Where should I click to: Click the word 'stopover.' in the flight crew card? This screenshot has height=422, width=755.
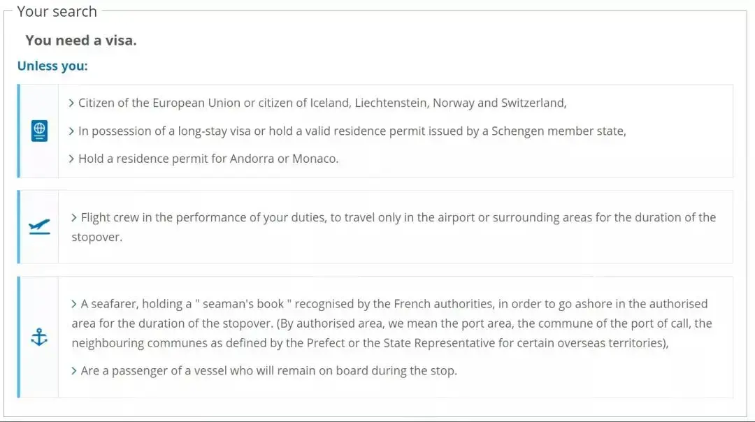click(x=96, y=238)
